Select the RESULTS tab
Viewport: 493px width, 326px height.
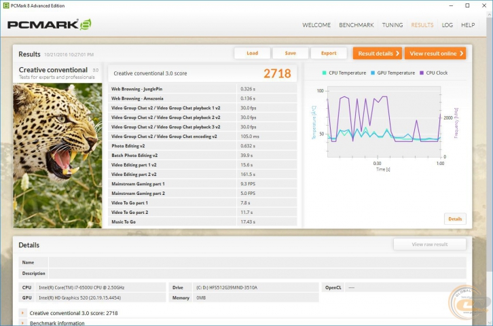[x=422, y=25]
